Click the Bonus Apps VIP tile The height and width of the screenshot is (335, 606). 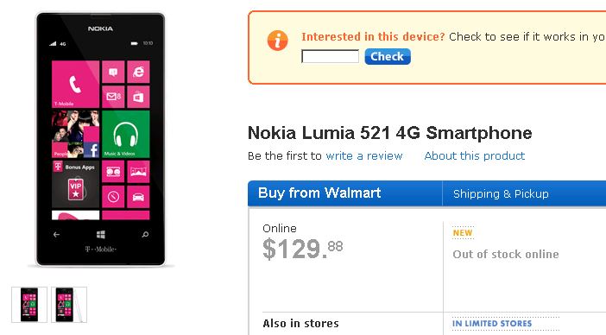click(75, 184)
